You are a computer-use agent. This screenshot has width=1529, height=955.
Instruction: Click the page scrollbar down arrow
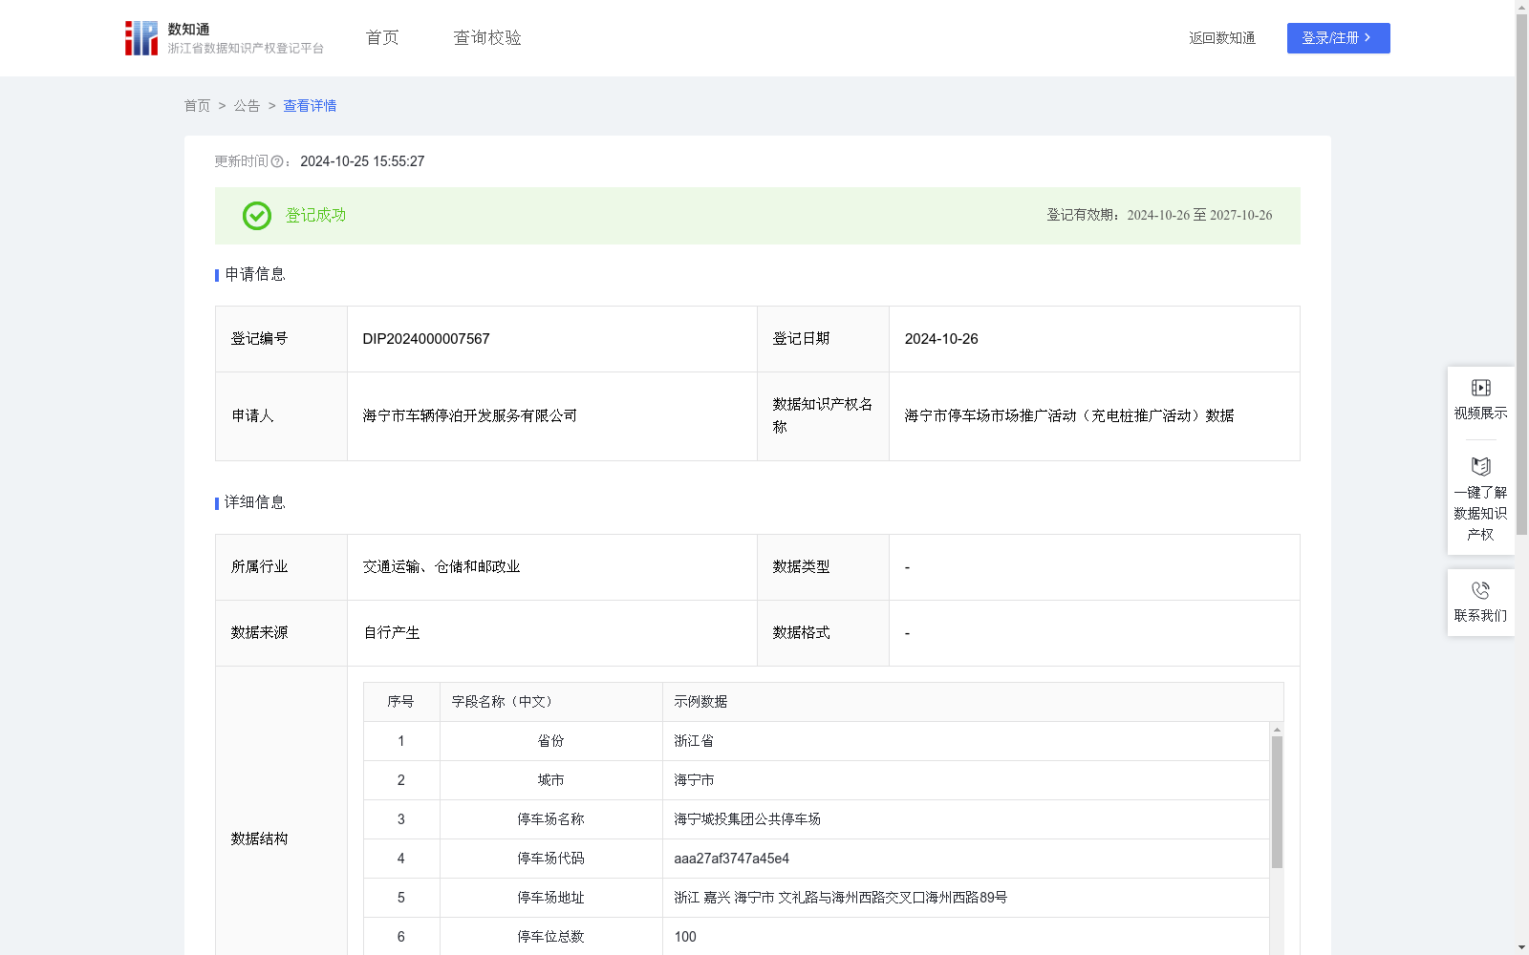[x=1521, y=948]
